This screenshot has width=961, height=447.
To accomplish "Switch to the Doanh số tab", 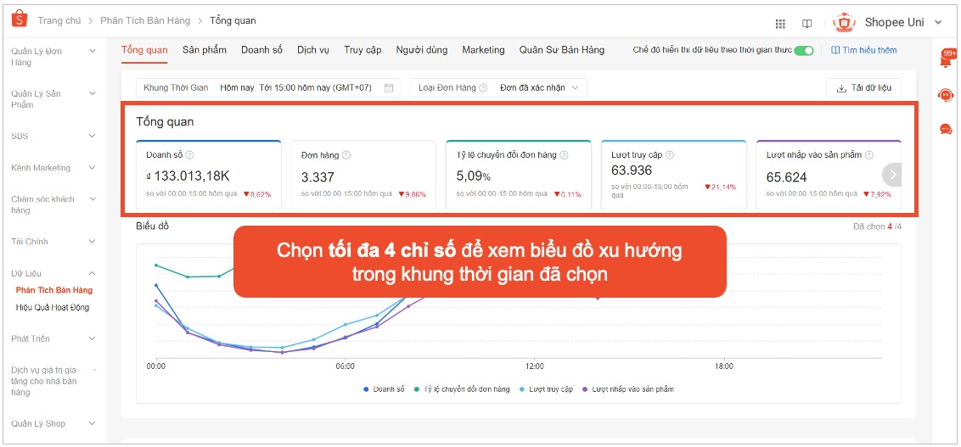I will click(261, 49).
